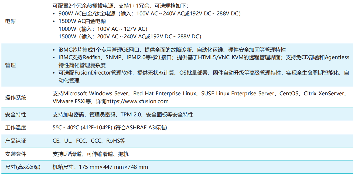Click the 1000W input voltage line
Viewport: 355px width, 175px height.
[x=103, y=29]
